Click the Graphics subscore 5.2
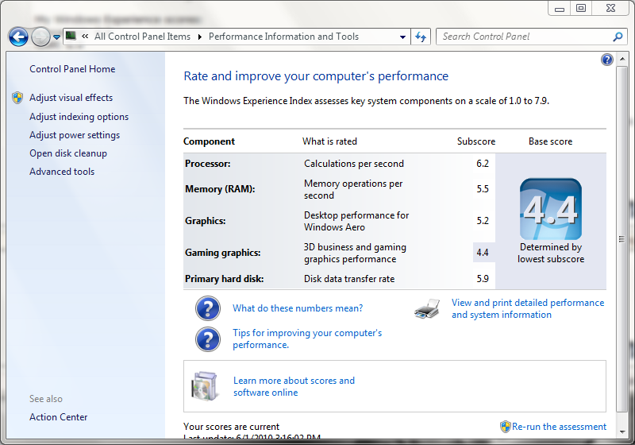The image size is (635, 445). [x=483, y=221]
